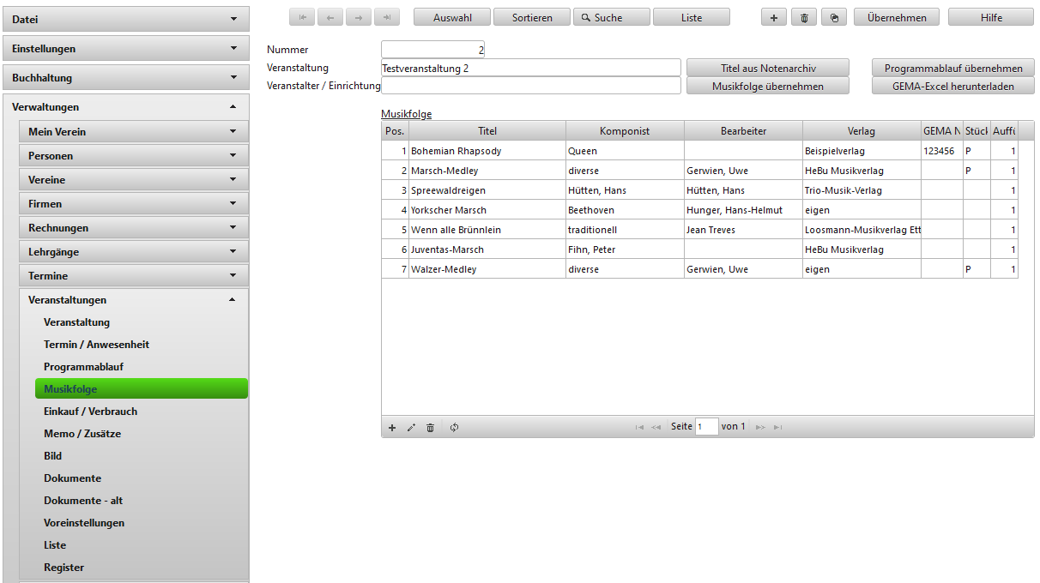Go to the last record using the toolbar arrow
The image size is (1040, 583).
[387, 17]
